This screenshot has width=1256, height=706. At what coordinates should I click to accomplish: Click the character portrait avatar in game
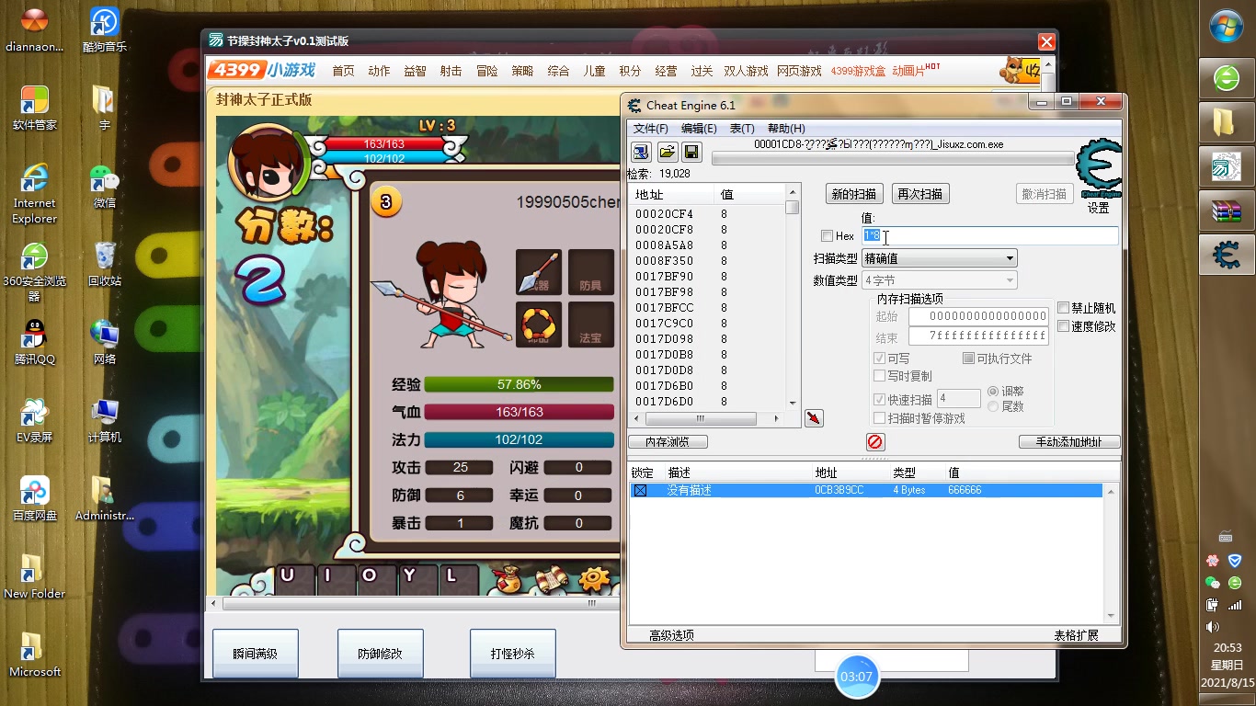pos(268,164)
